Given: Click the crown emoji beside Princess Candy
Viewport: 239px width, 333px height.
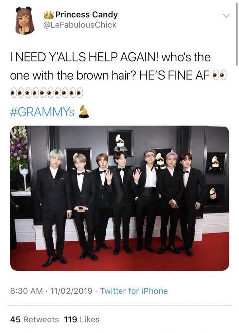Looking at the screenshot, I should 49,15.
